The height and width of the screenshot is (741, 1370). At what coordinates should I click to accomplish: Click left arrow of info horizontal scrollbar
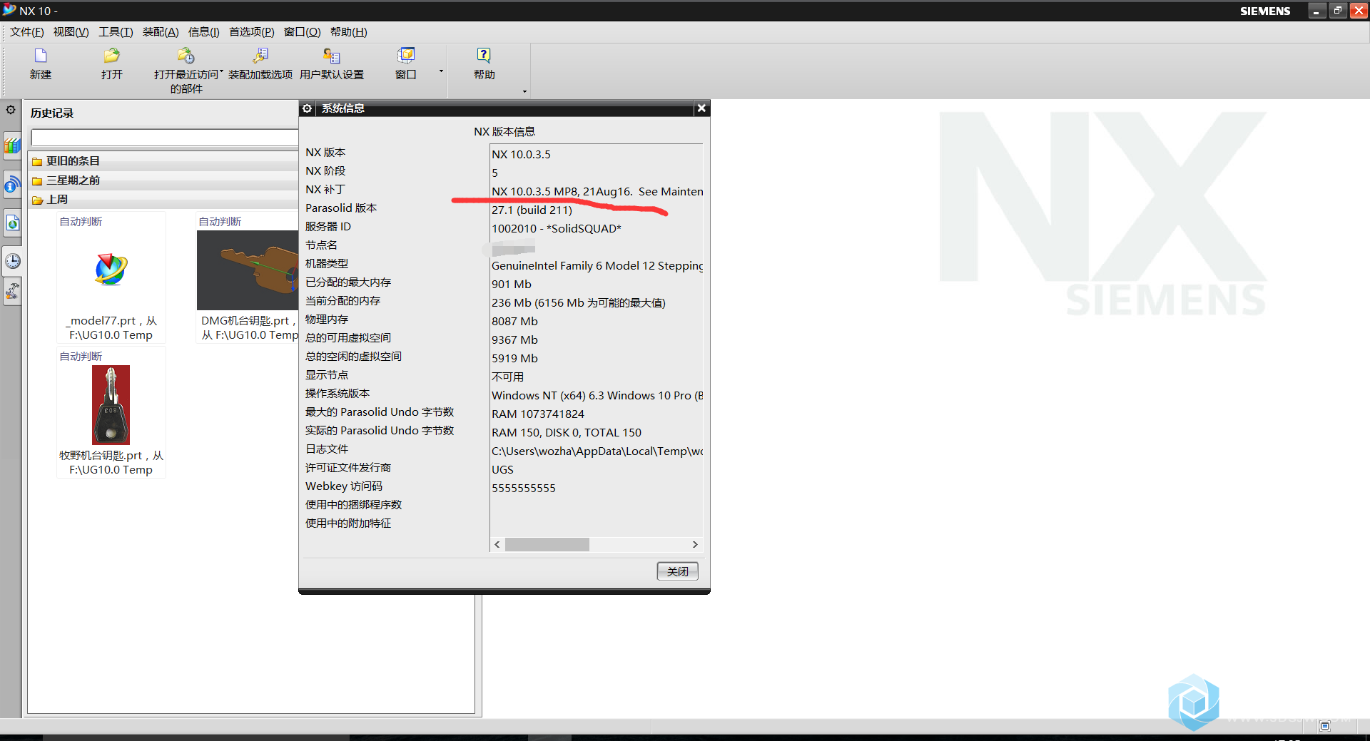point(497,545)
